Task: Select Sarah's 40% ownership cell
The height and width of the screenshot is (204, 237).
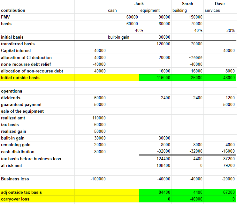Action: [187, 31]
